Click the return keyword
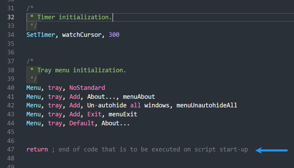This screenshot has width=294, height=168. click(x=37, y=149)
